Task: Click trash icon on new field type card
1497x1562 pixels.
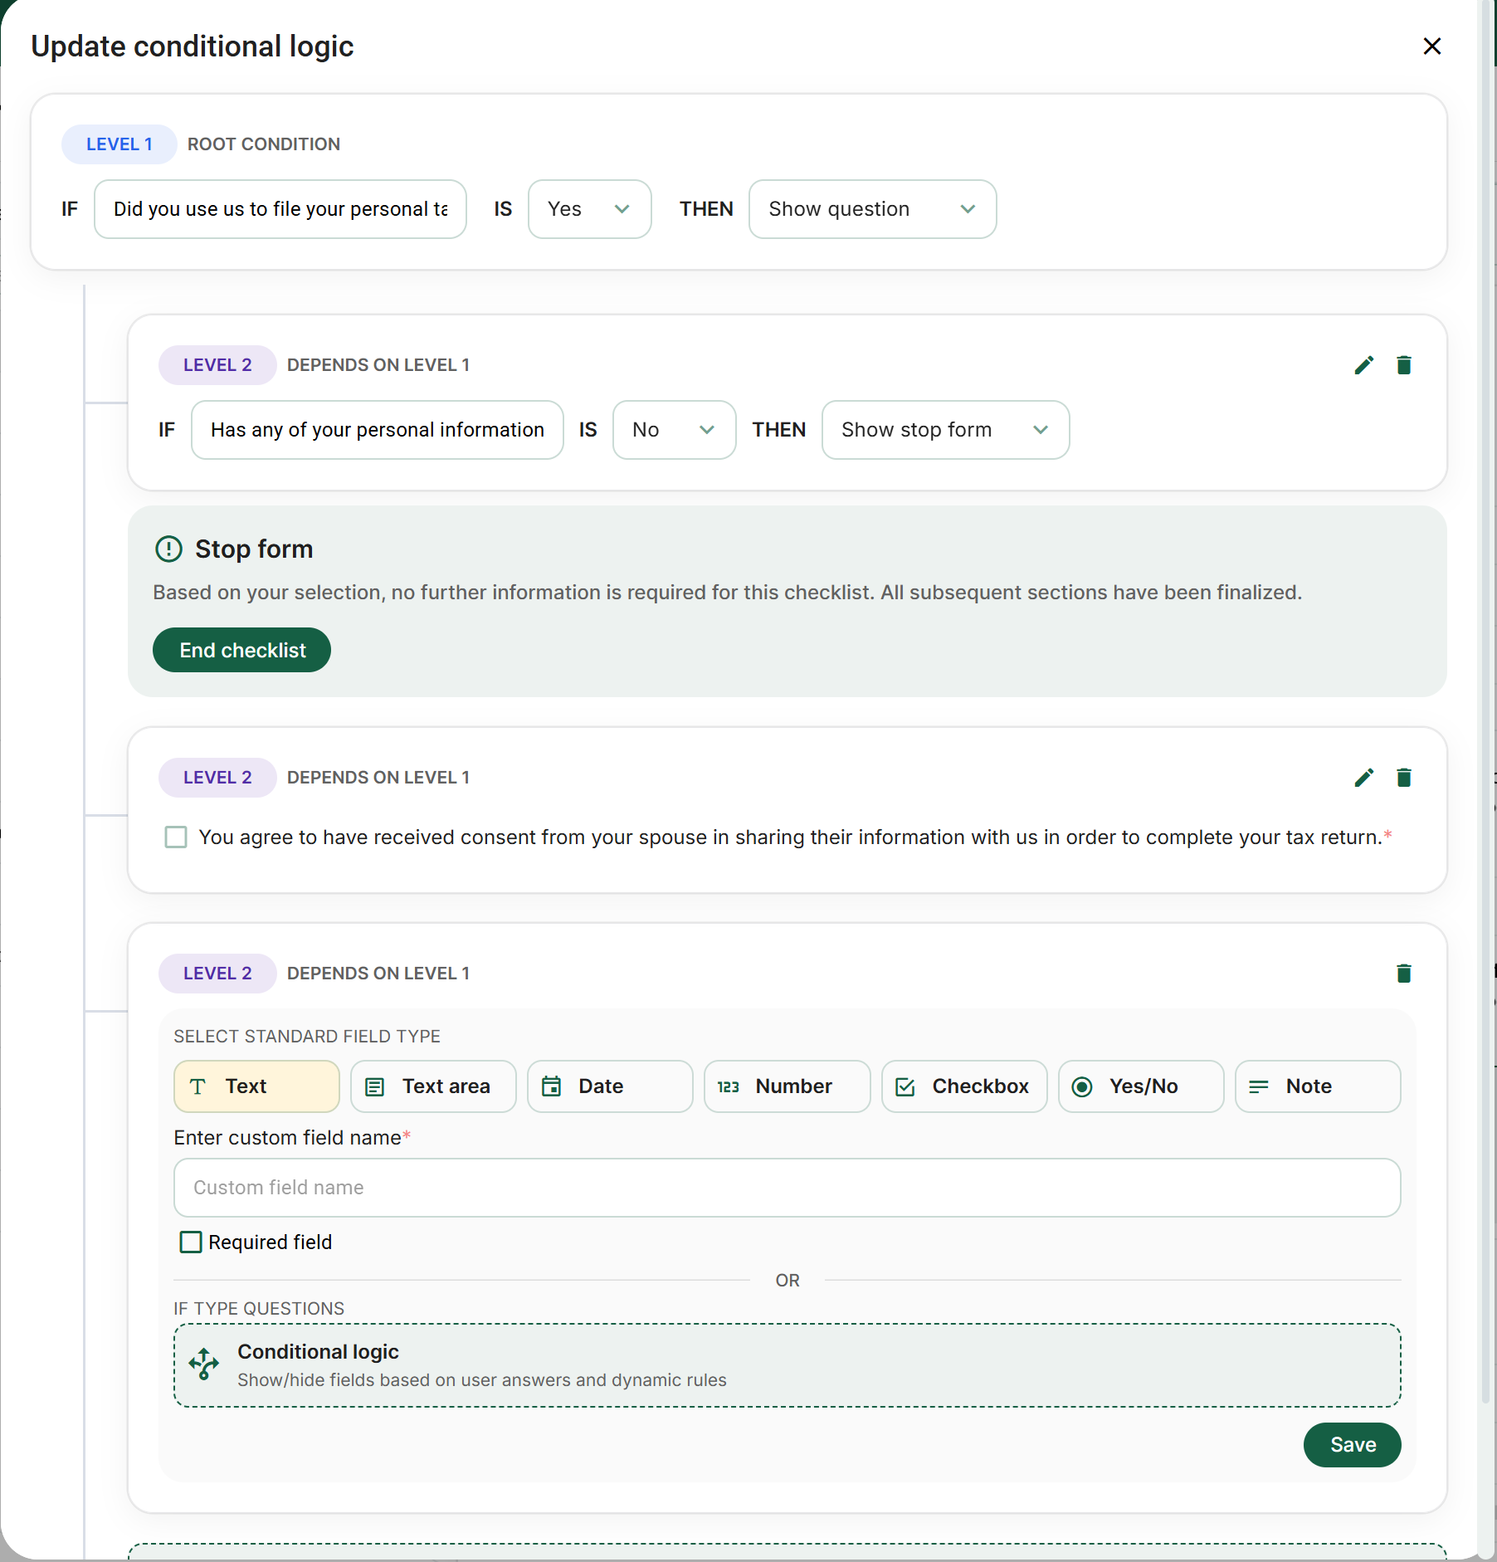Action: tap(1403, 974)
